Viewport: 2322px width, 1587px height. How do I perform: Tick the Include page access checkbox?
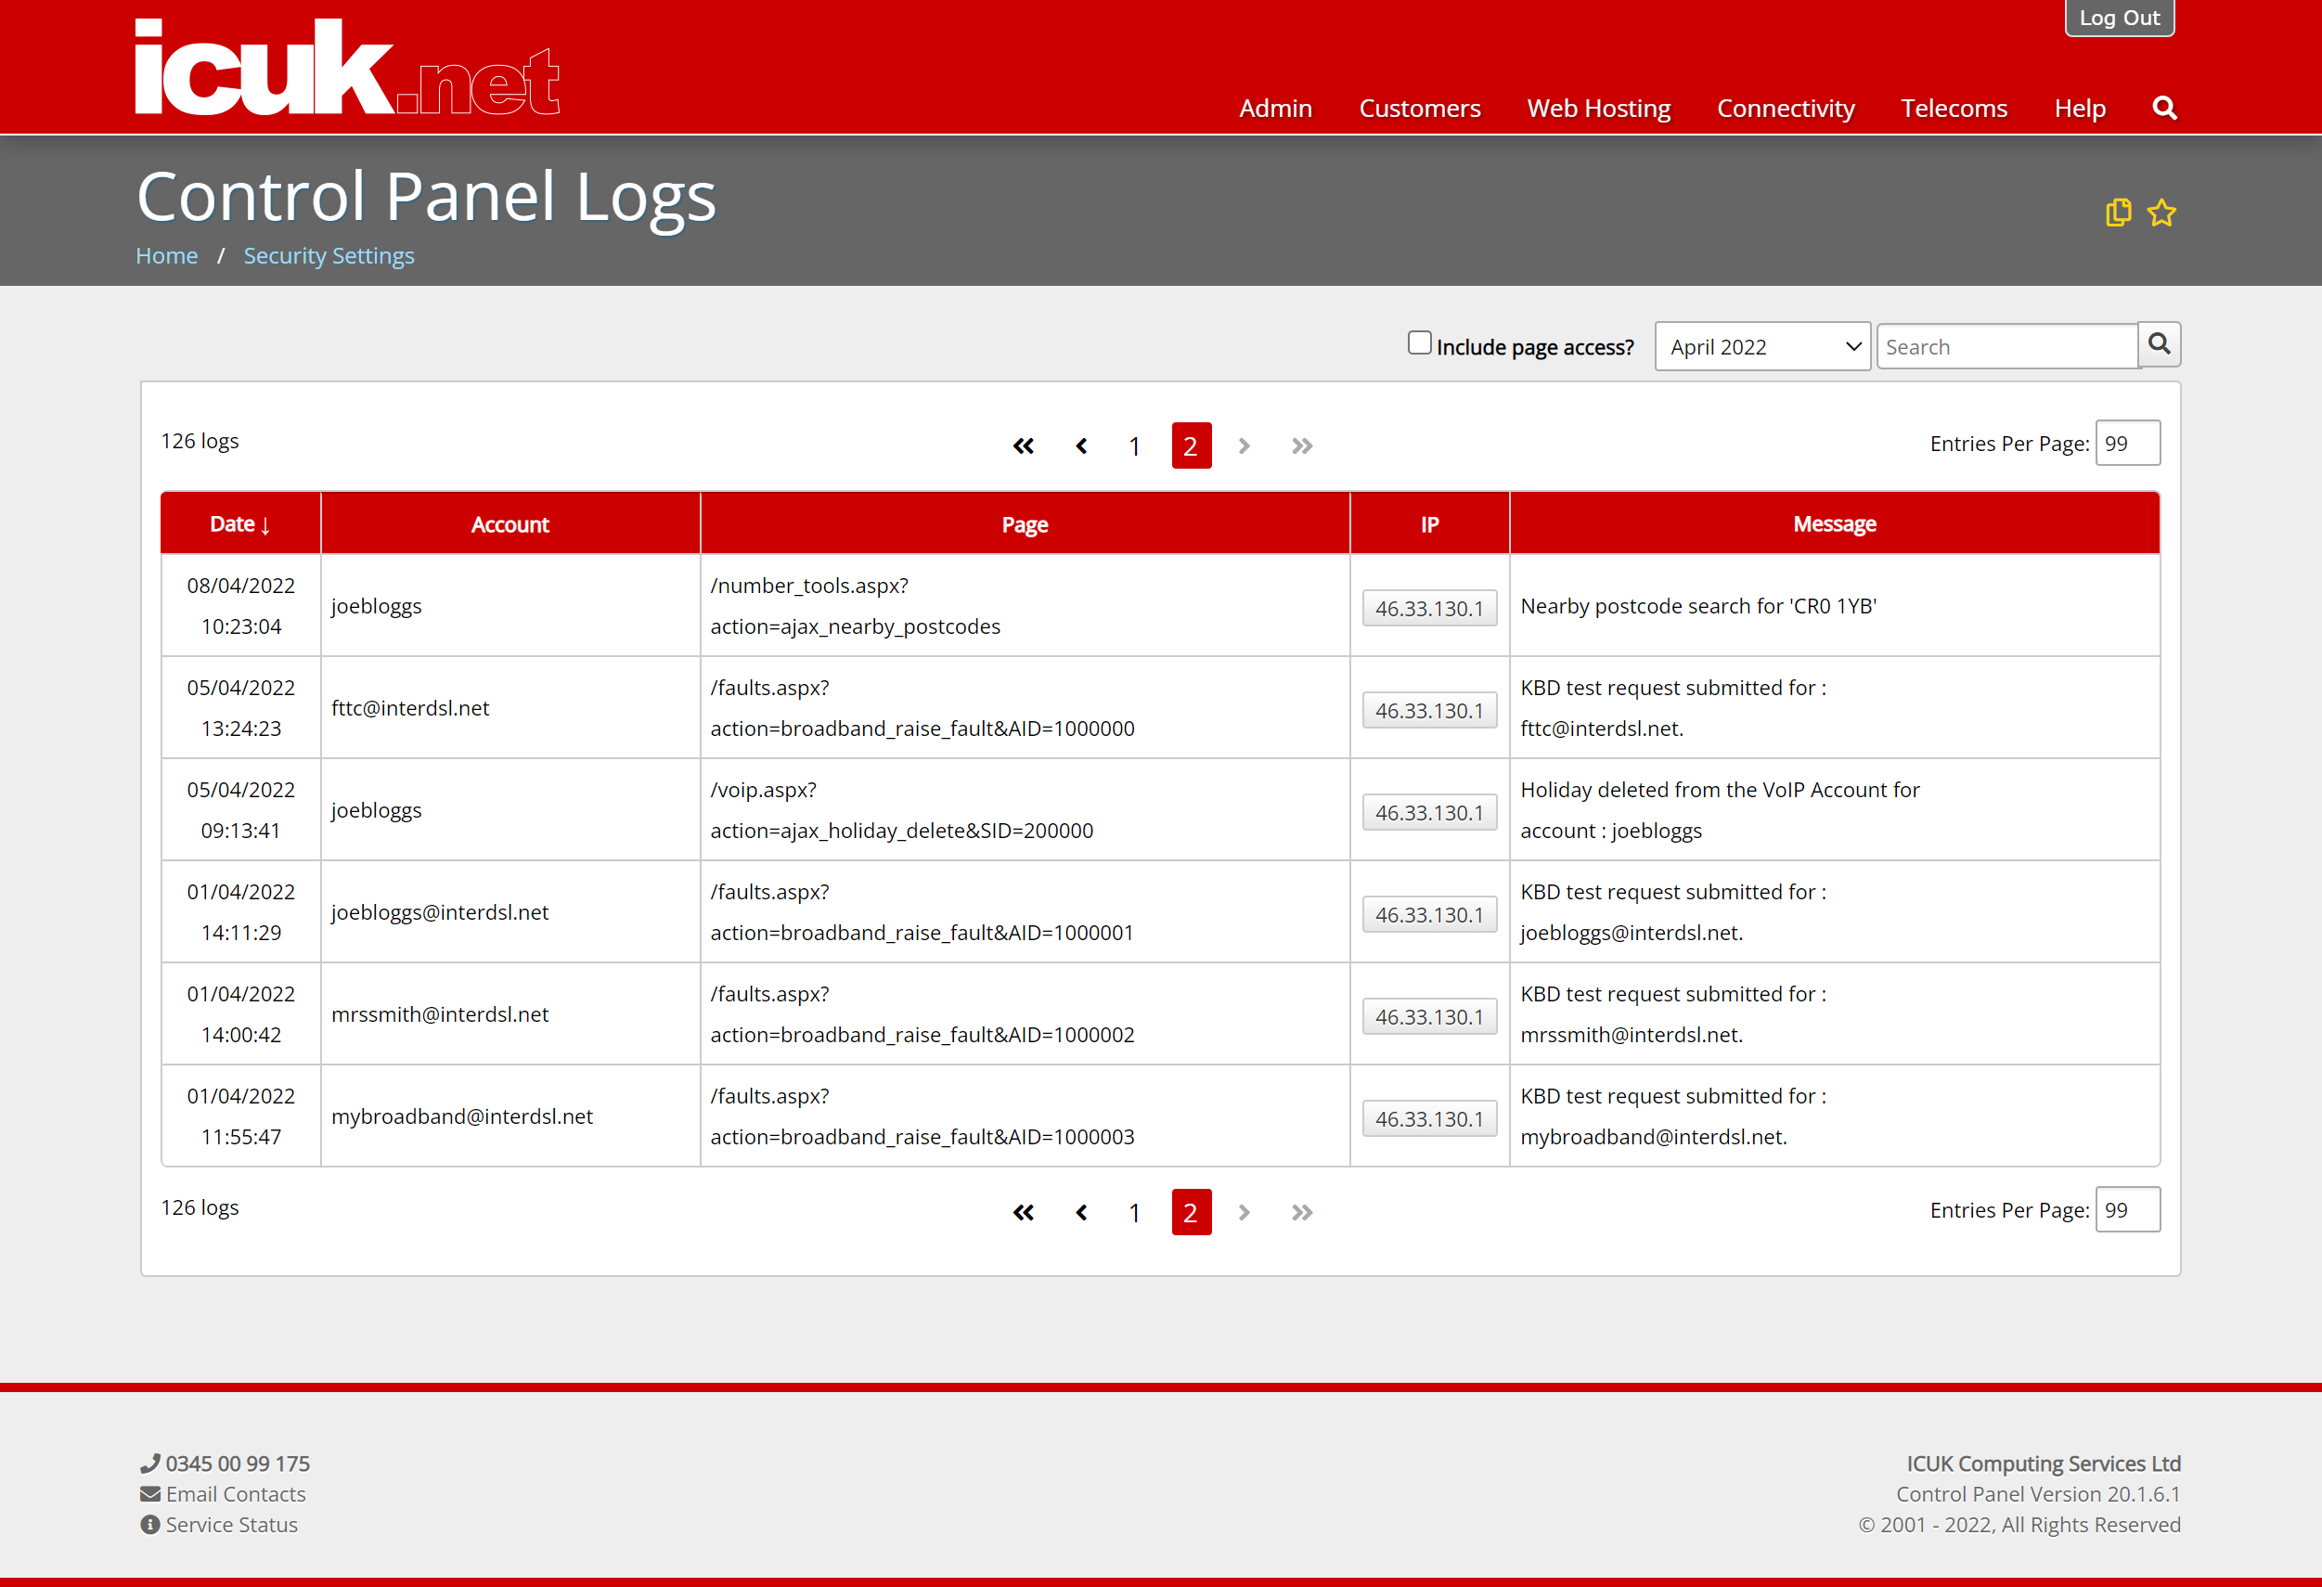1419,342
